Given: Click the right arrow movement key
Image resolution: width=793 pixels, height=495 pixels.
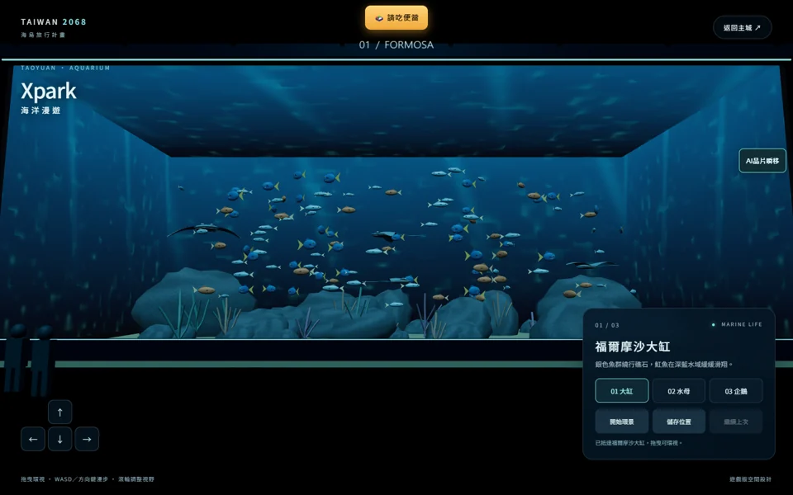Looking at the screenshot, I should click(x=87, y=439).
